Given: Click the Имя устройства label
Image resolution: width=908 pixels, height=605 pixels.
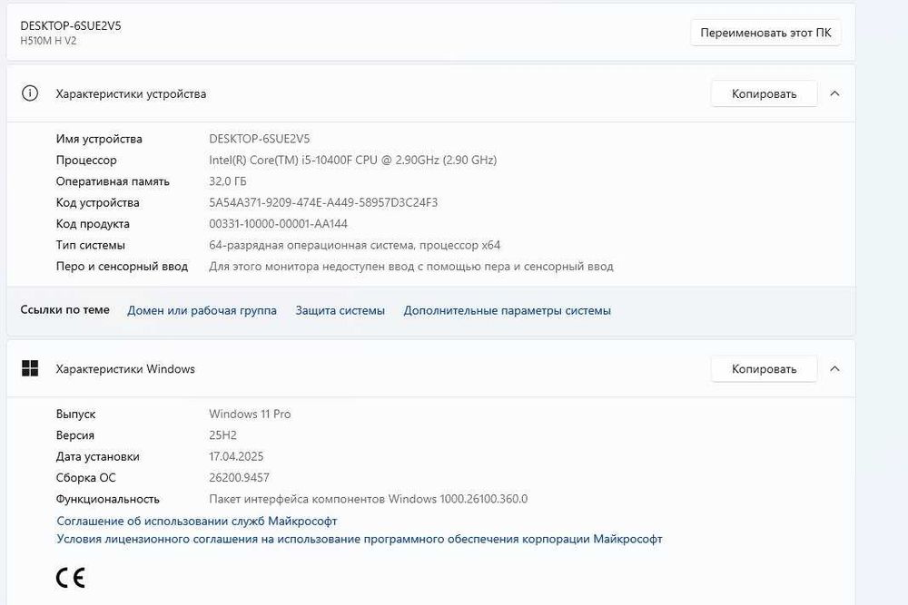Looking at the screenshot, I should (x=99, y=139).
